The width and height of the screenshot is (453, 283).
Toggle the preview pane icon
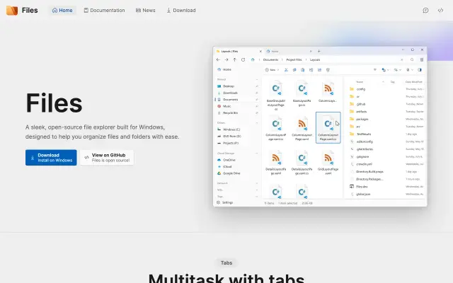pyautogui.click(x=420, y=70)
